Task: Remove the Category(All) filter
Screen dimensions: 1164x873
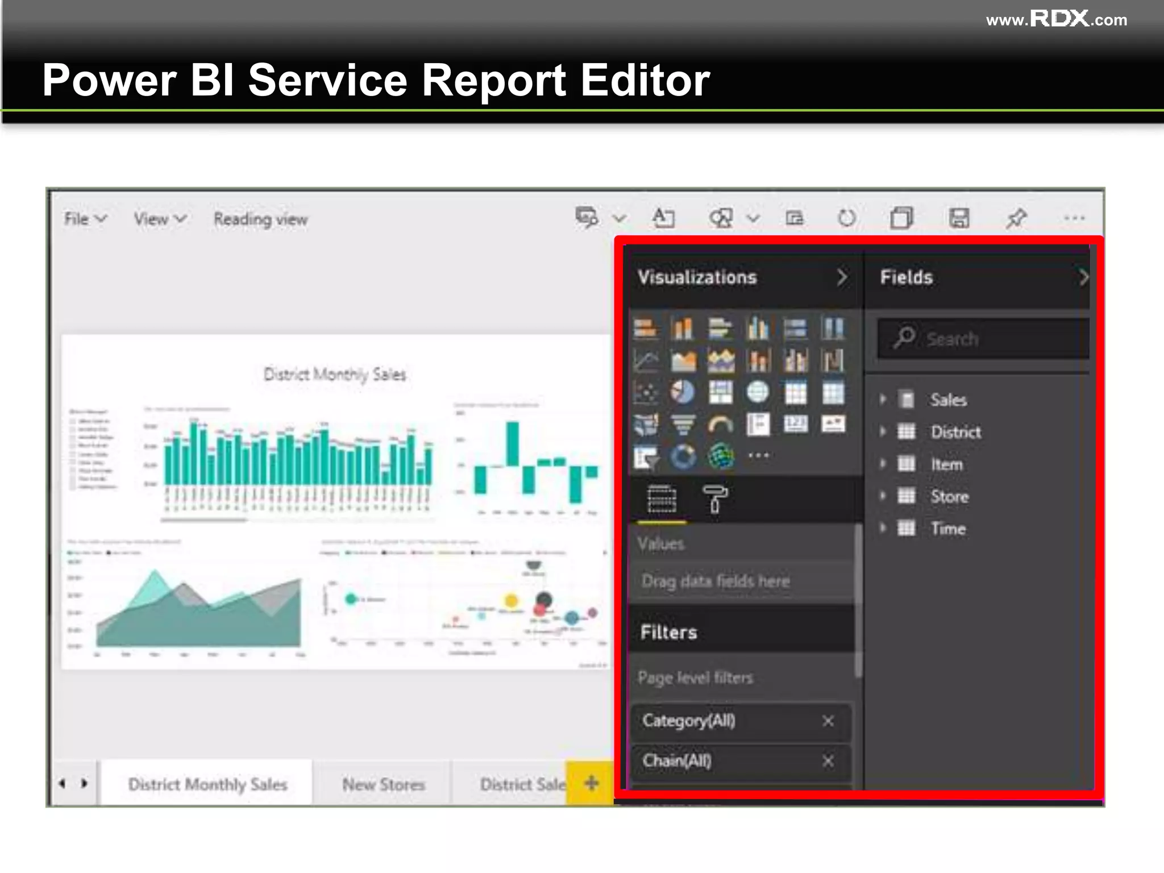Action: (x=828, y=721)
